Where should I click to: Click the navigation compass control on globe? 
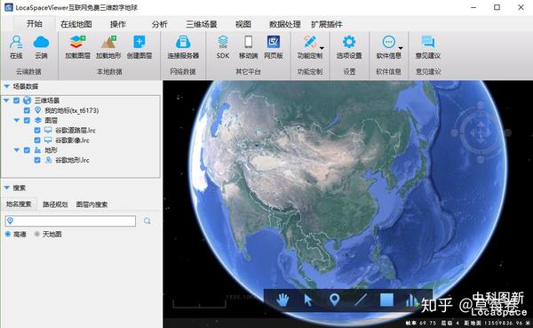tap(480, 132)
